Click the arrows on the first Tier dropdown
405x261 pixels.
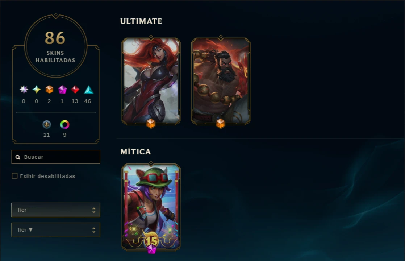click(x=94, y=210)
